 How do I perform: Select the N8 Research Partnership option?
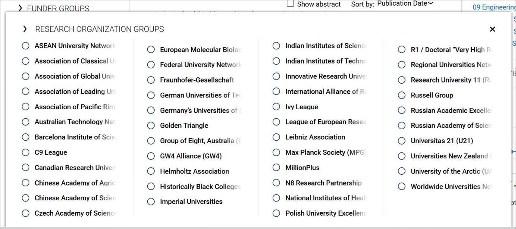276,183
